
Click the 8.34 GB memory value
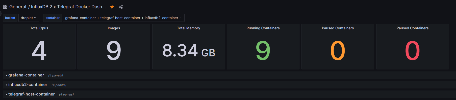tap(189, 51)
